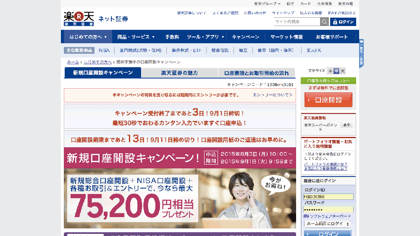Open the 銀行 group link
This screenshot has width=420, height=236.
point(290,4)
